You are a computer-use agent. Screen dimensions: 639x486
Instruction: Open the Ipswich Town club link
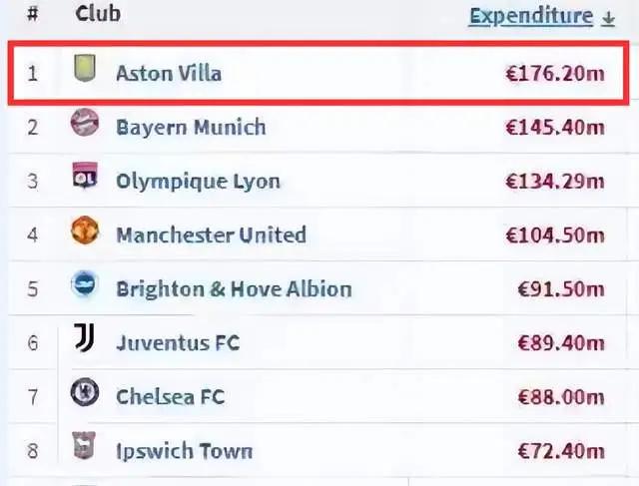pyautogui.click(x=184, y=451)
